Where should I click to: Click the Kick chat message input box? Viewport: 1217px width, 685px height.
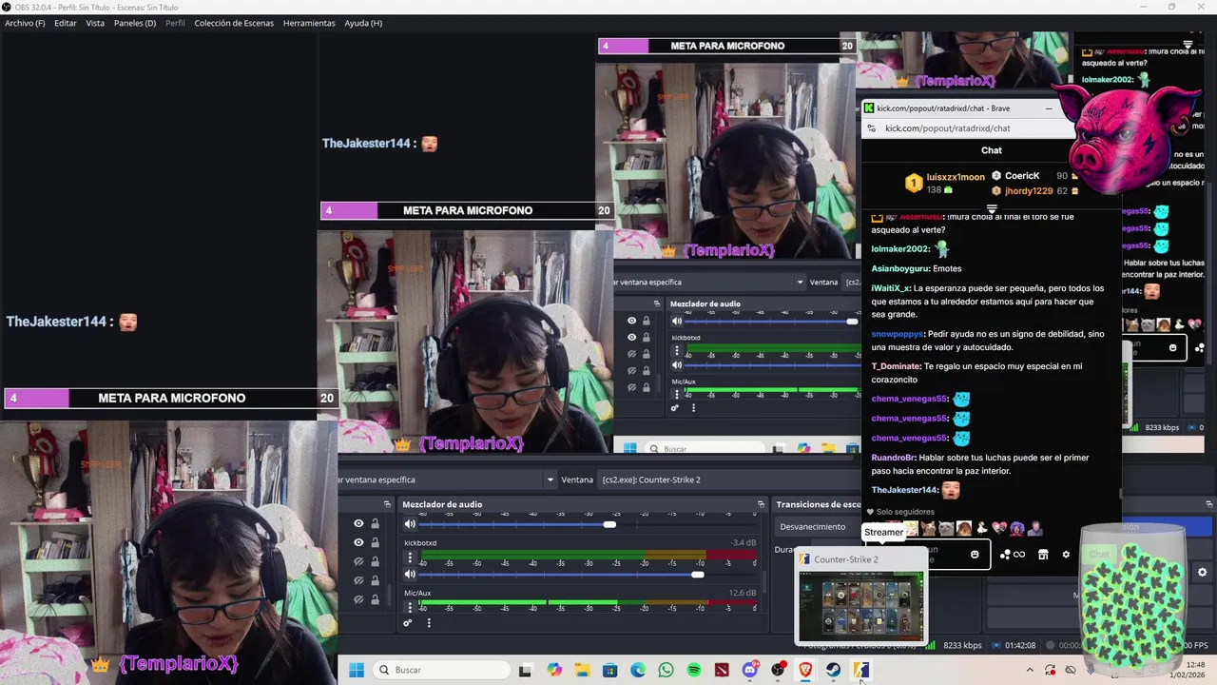[x=929, y=555]
